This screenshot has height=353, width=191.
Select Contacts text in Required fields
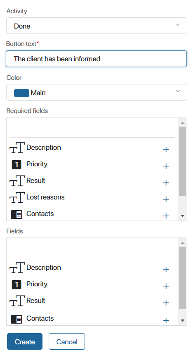pos(40,214)
